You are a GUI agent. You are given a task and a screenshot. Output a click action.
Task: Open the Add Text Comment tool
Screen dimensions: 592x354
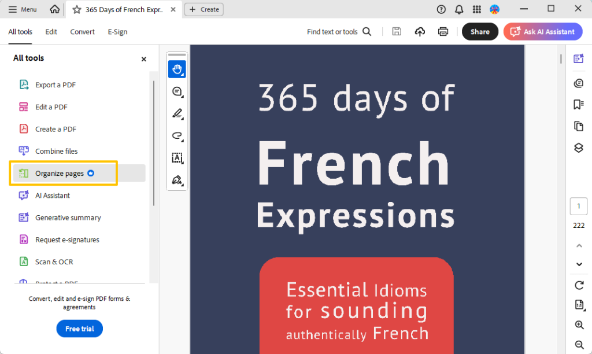pos(177,158)
